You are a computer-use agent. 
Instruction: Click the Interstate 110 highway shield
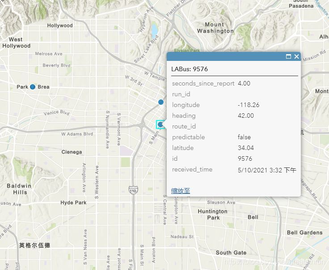[133, 191]
